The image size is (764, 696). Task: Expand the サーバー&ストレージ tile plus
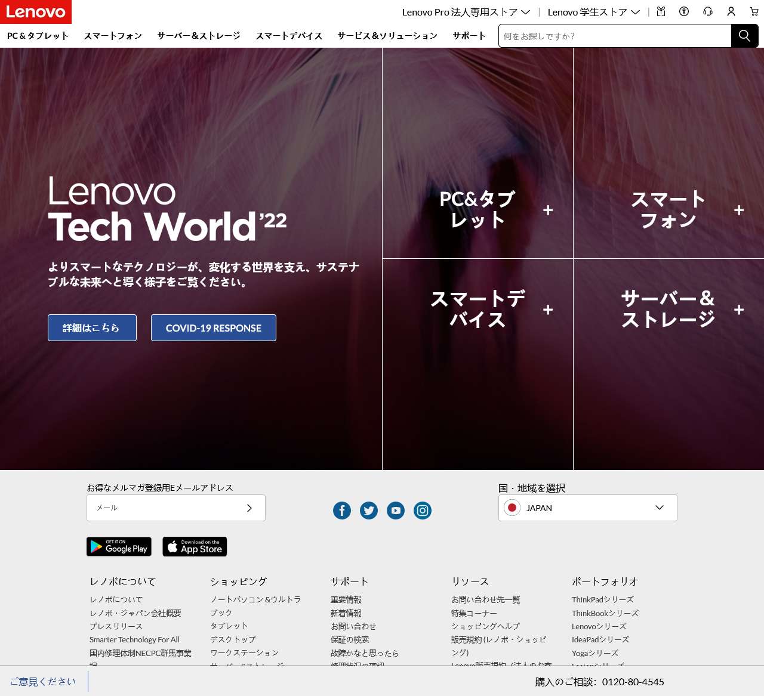pos(739,310)
